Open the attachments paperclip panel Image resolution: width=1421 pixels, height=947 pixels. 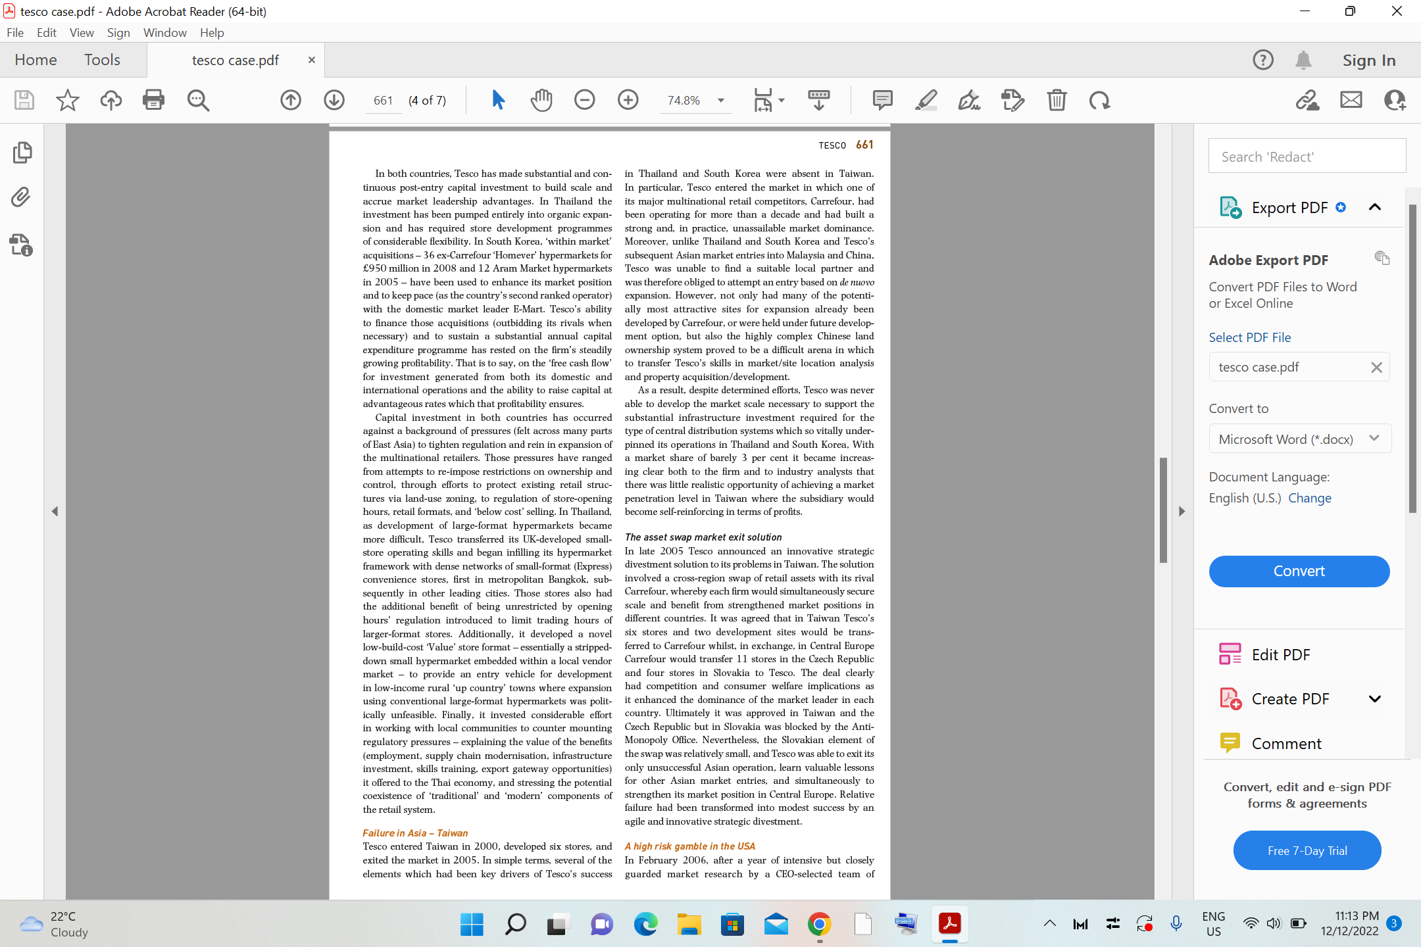(21, 197)
